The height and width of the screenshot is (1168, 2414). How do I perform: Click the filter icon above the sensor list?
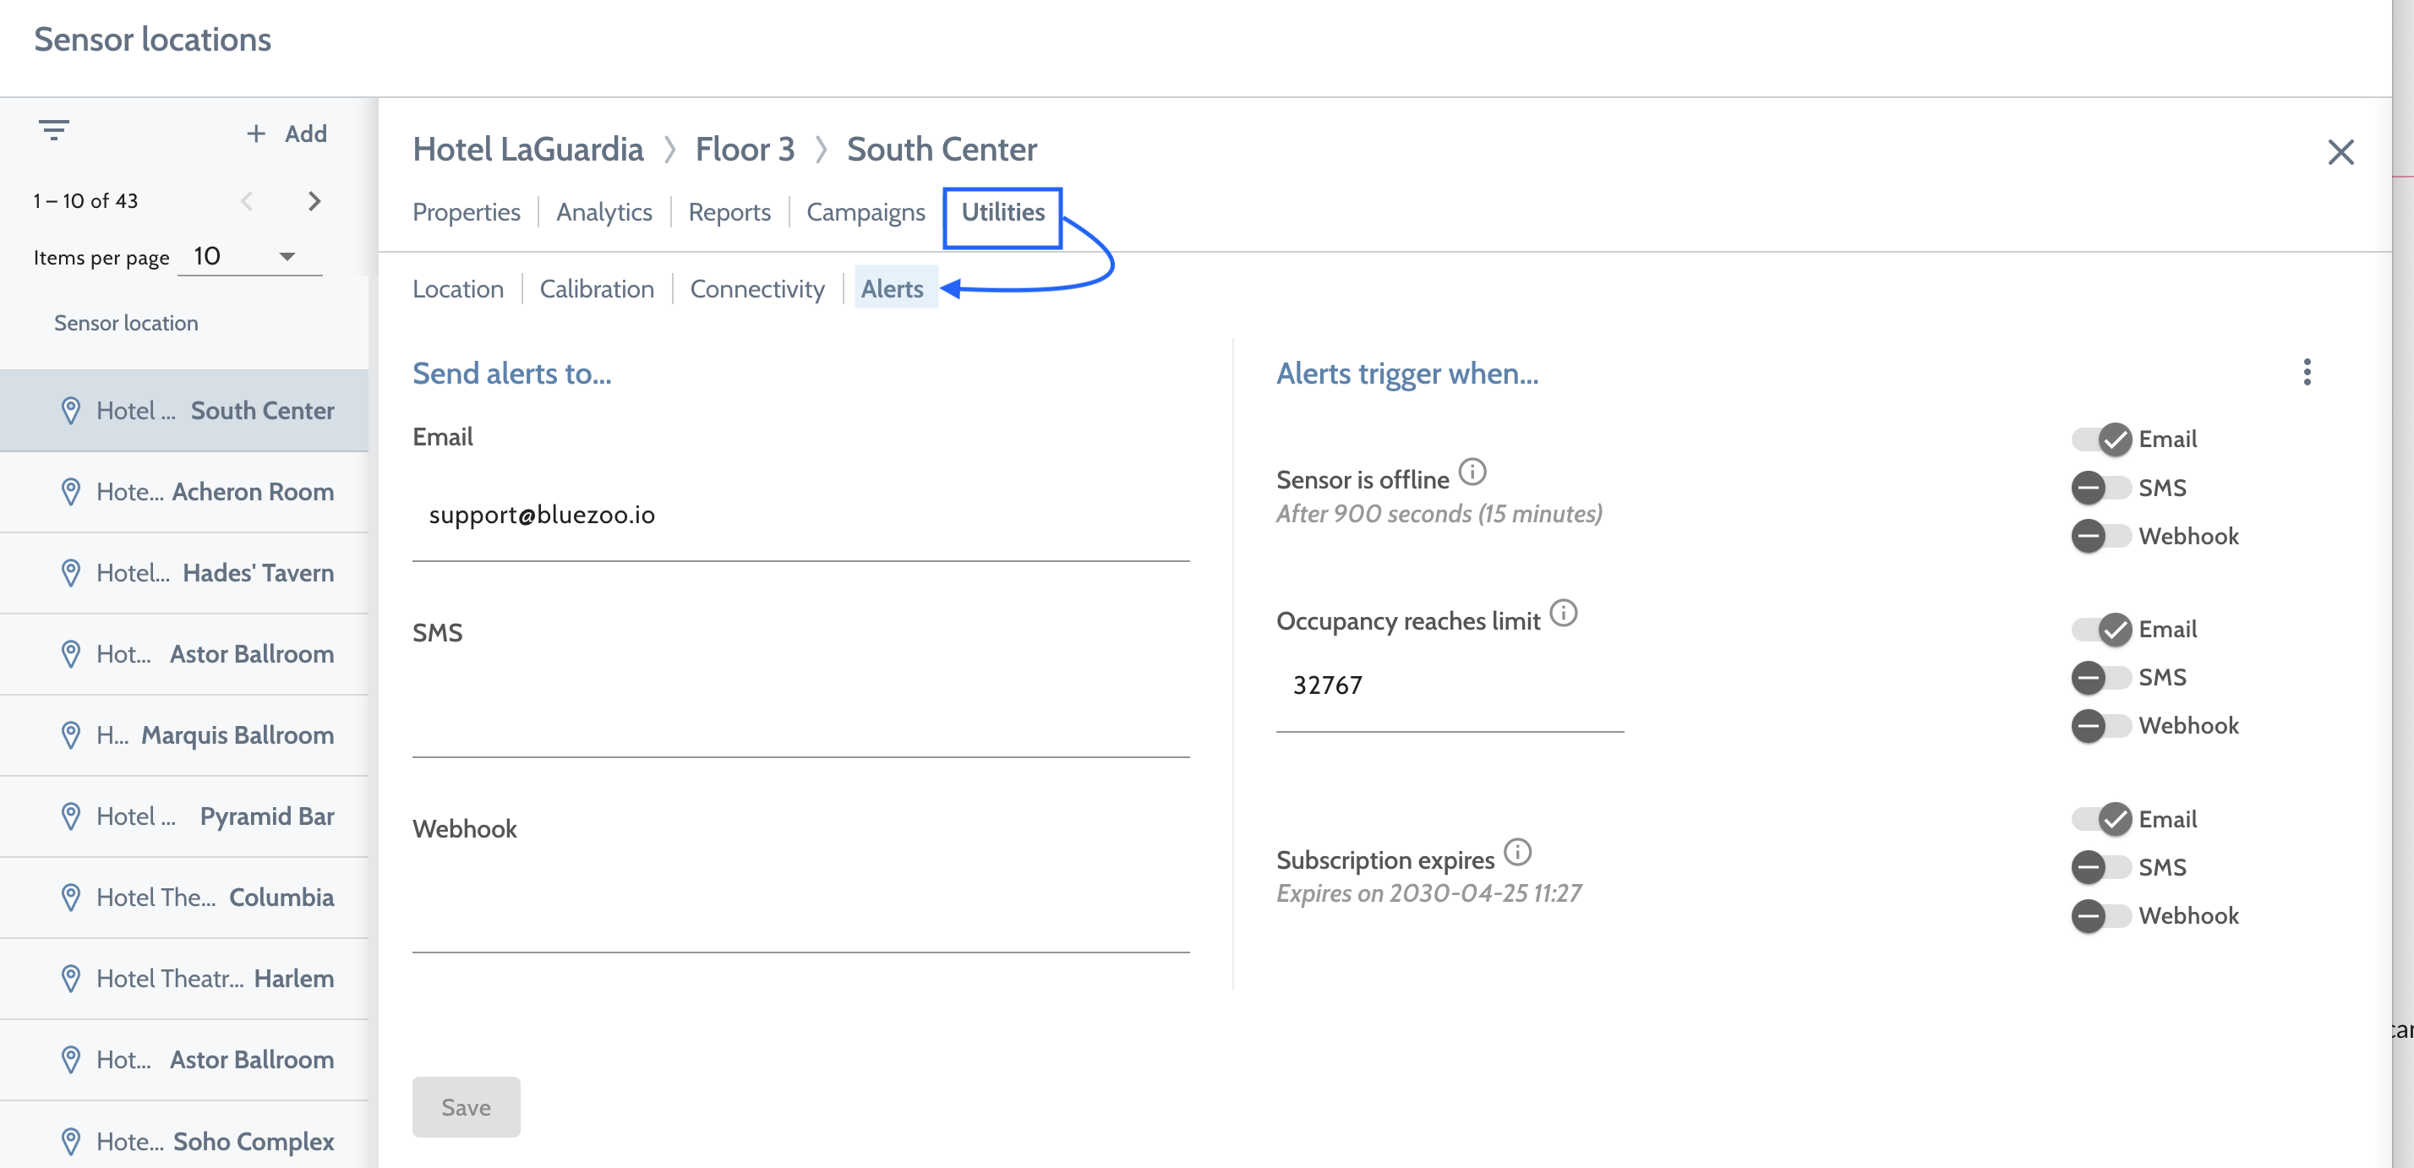click(x=53, y=130)
